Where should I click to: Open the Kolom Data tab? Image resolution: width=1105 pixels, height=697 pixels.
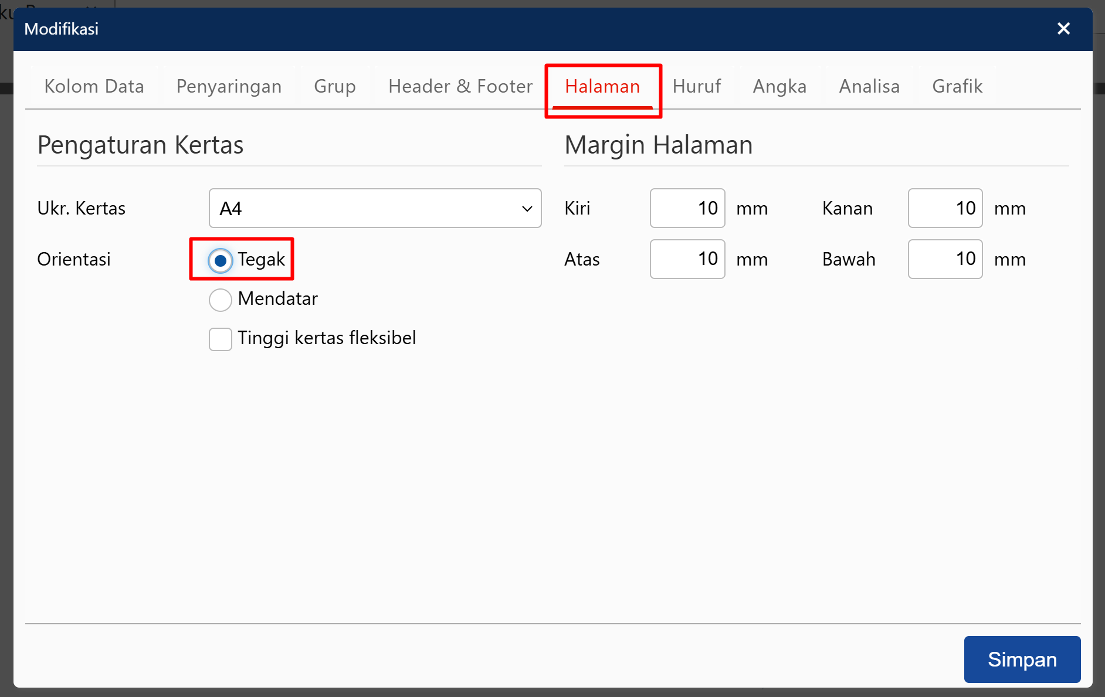point(94,86)
